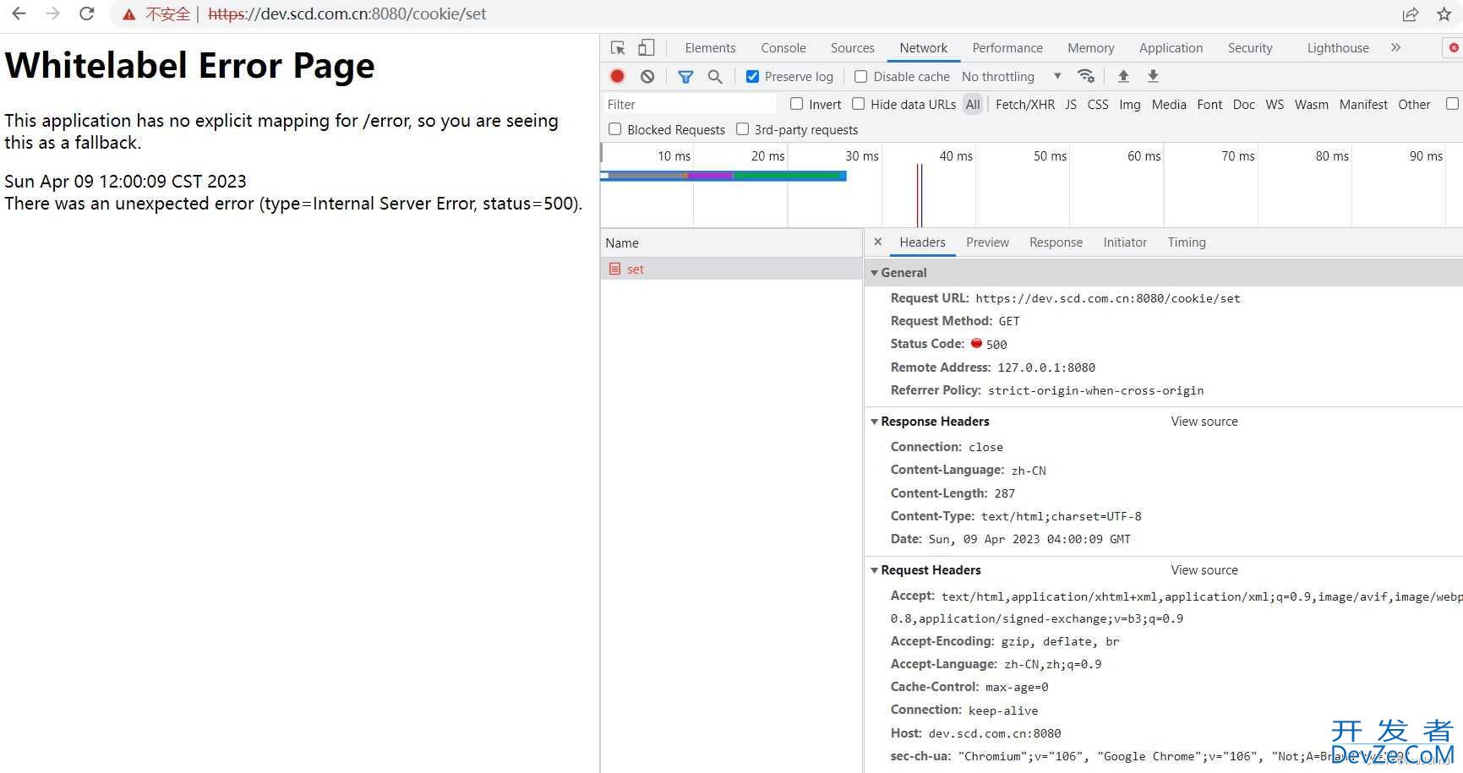Filter requests by Doc type
The image size is (1463, 773).
1244,104
